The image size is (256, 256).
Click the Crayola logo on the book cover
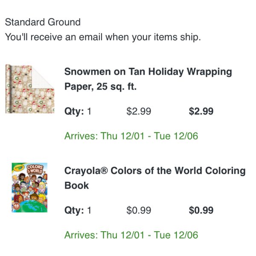tap(19, 167)
